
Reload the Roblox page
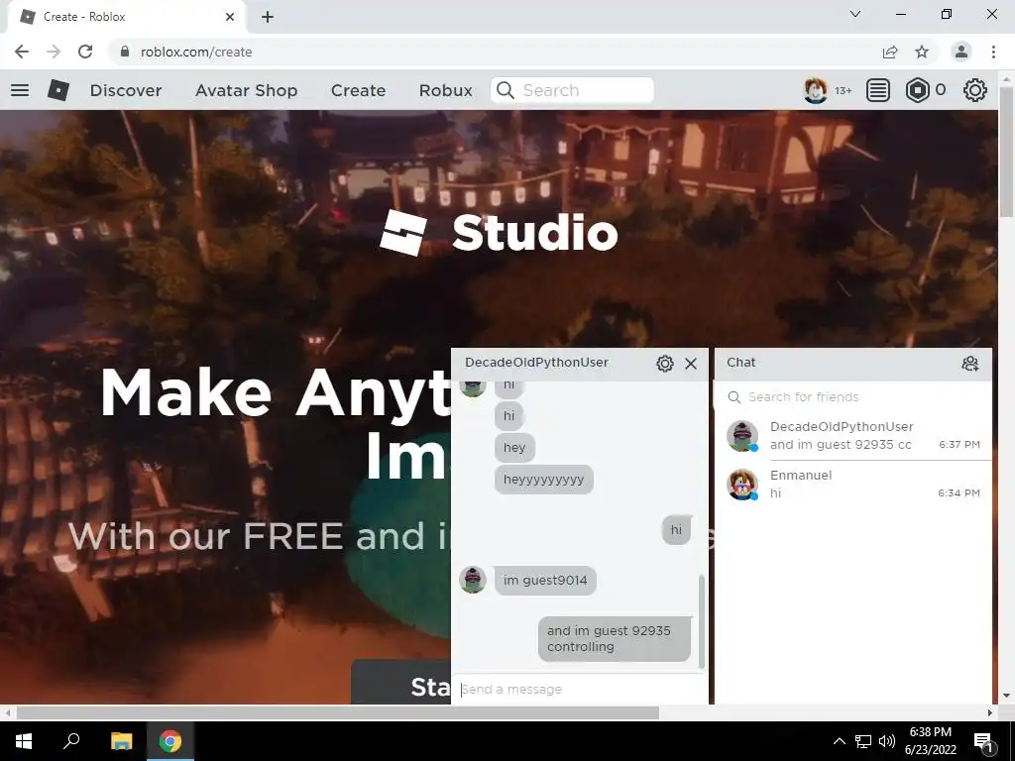(85, 52)
